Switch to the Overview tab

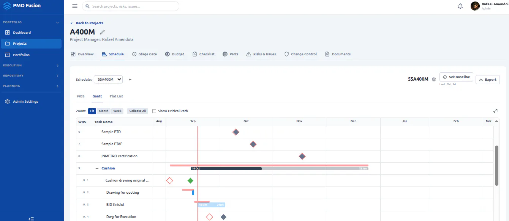[82, 54]
